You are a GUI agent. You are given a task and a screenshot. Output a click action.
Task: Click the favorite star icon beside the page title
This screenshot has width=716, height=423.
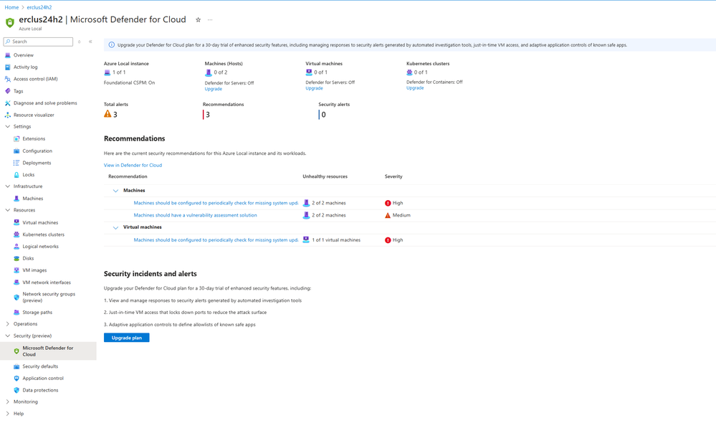(x=199, y=19)
